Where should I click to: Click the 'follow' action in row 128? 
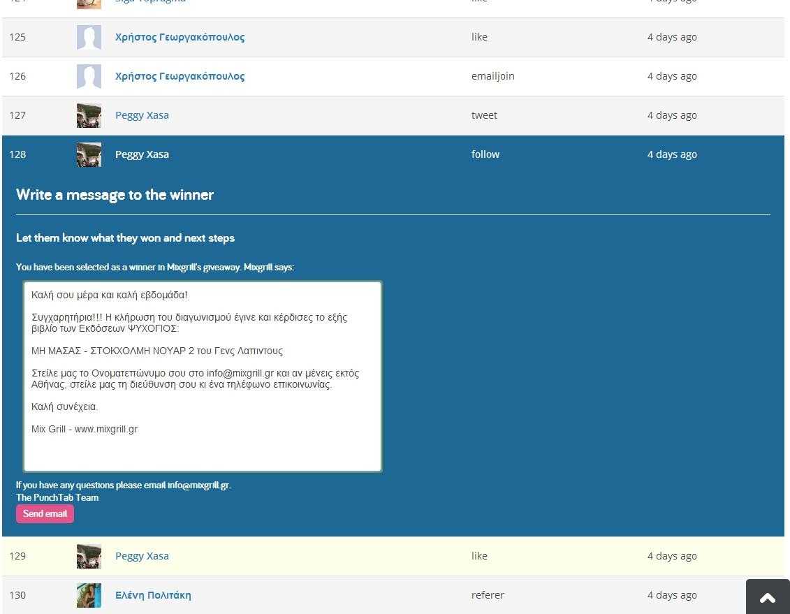point(485,154)
